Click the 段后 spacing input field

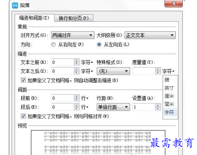[x=62, y=107]
